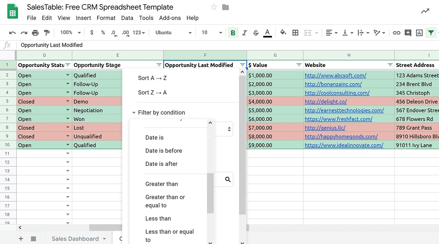This screenshot has height=244, width=439.
Task: Toggle bold formatting button
Action: (233, 33)
